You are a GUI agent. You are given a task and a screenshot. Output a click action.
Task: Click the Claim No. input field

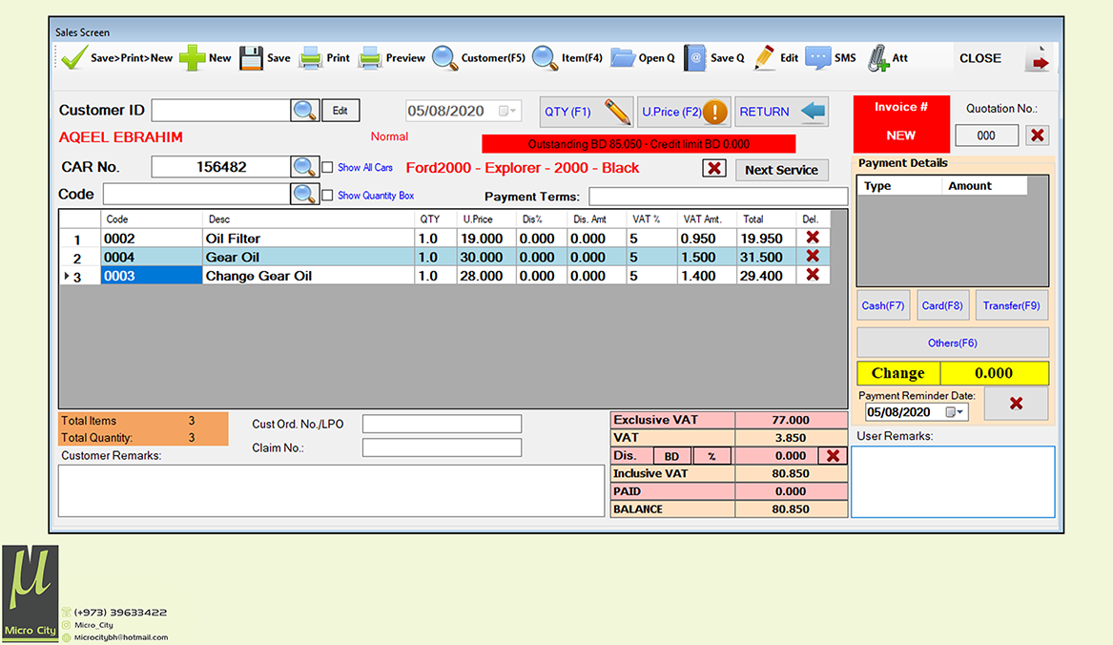[442, 447]
